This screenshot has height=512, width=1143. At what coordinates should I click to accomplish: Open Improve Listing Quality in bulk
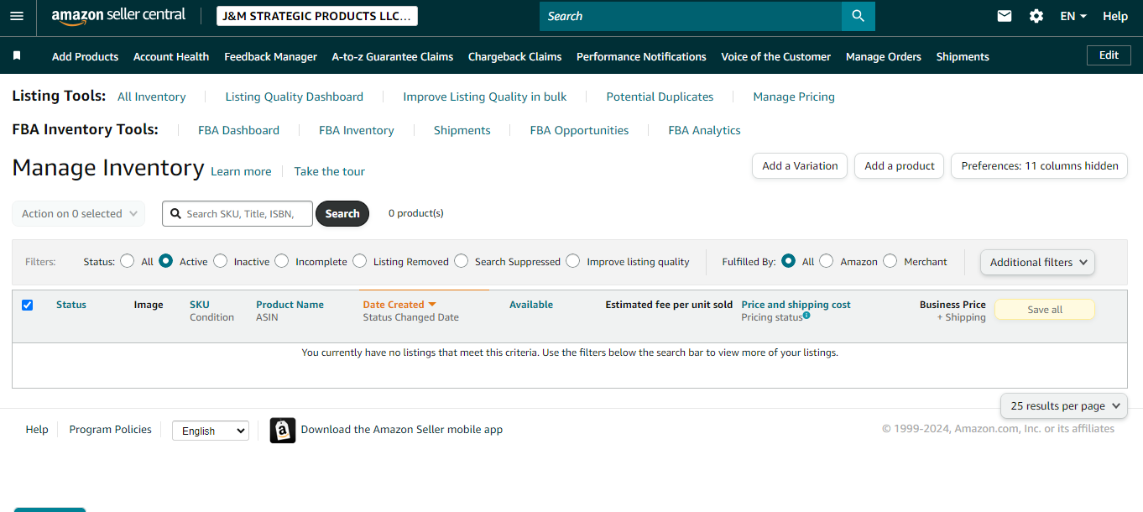click(485, 97)
